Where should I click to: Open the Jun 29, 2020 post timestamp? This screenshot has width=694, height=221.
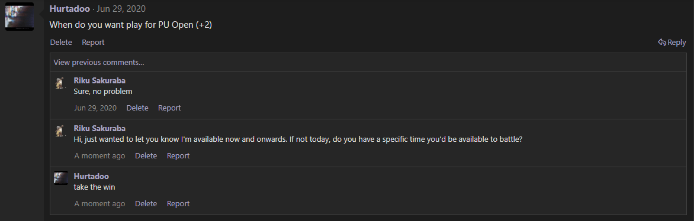pos(121,9)
